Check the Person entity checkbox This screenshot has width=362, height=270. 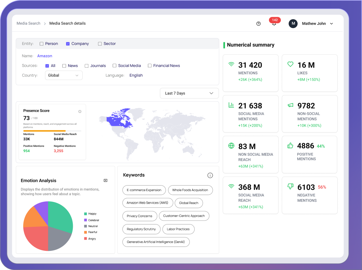coord(42,44)
